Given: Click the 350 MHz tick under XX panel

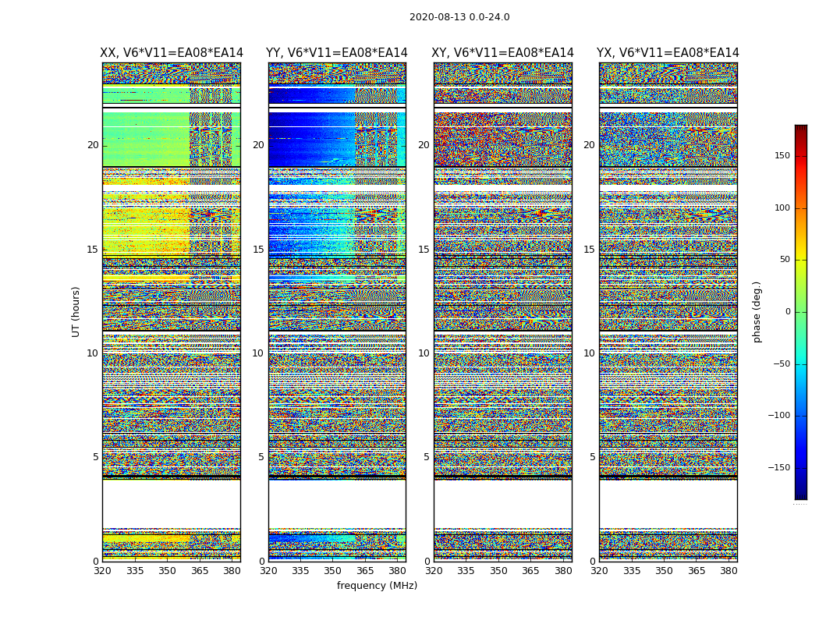Looking at the screenshot, I should pos(167,571).
